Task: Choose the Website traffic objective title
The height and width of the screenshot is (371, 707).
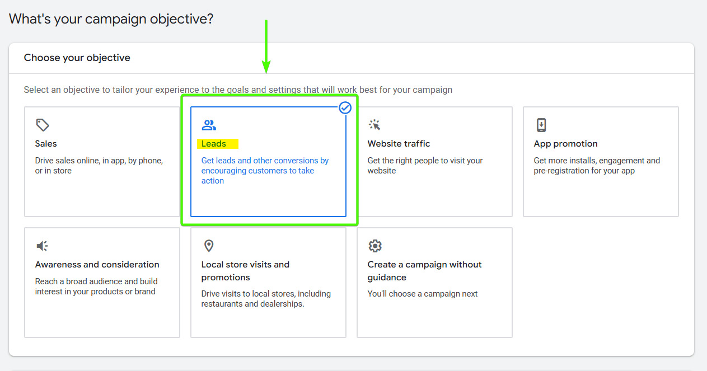Action: (399, 144)
